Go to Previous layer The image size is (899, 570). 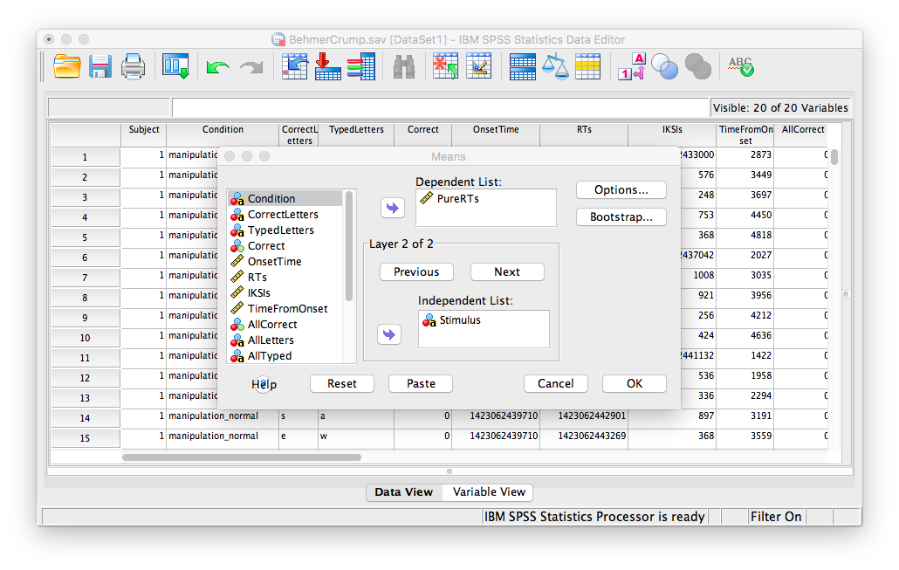(x=416, y=271)
